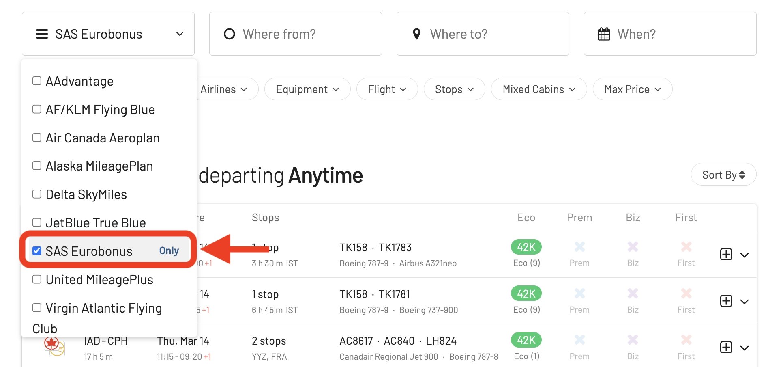
Task: Check the Delta SkyMiles checkbox
Action: 37,194
